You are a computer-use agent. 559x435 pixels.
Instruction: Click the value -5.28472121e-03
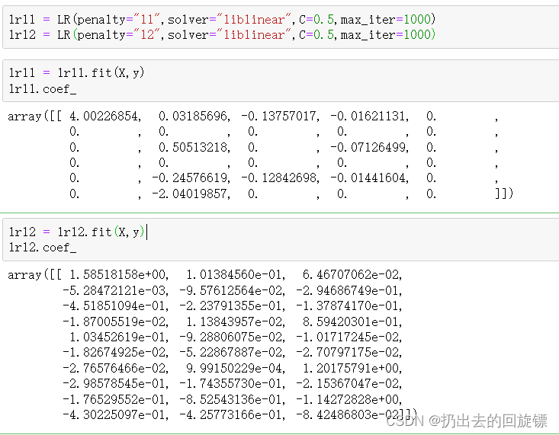coord(114,291)
